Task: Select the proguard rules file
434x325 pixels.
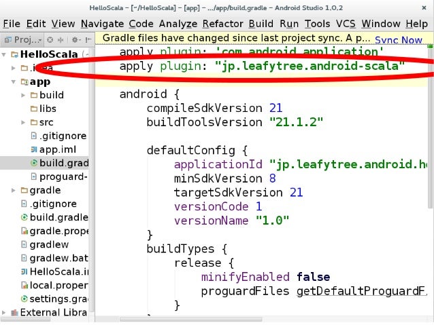Action: pos(63,176)
